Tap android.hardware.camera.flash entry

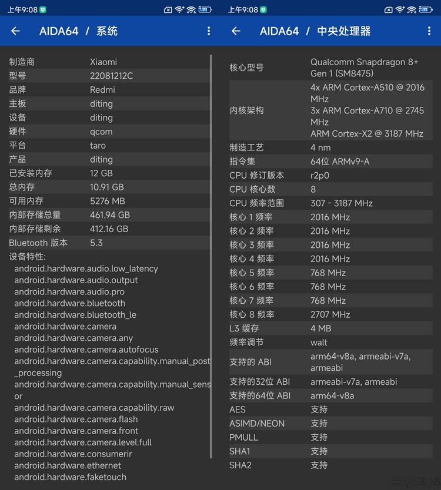click(x=76, y=419)
